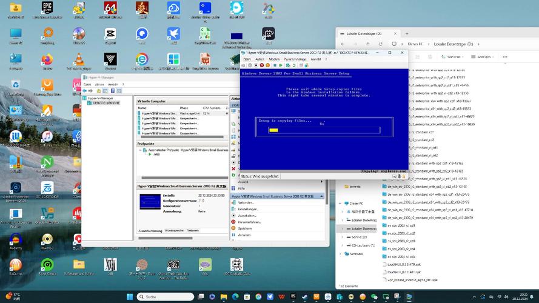539x303 pixels.
Task: Expand the Dieser PC tree node
Action: pyautogui.click(x=340, y=204)
